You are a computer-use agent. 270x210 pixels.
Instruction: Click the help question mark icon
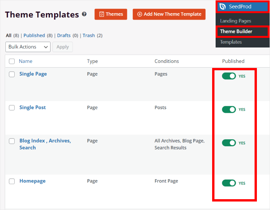[84, 14]
